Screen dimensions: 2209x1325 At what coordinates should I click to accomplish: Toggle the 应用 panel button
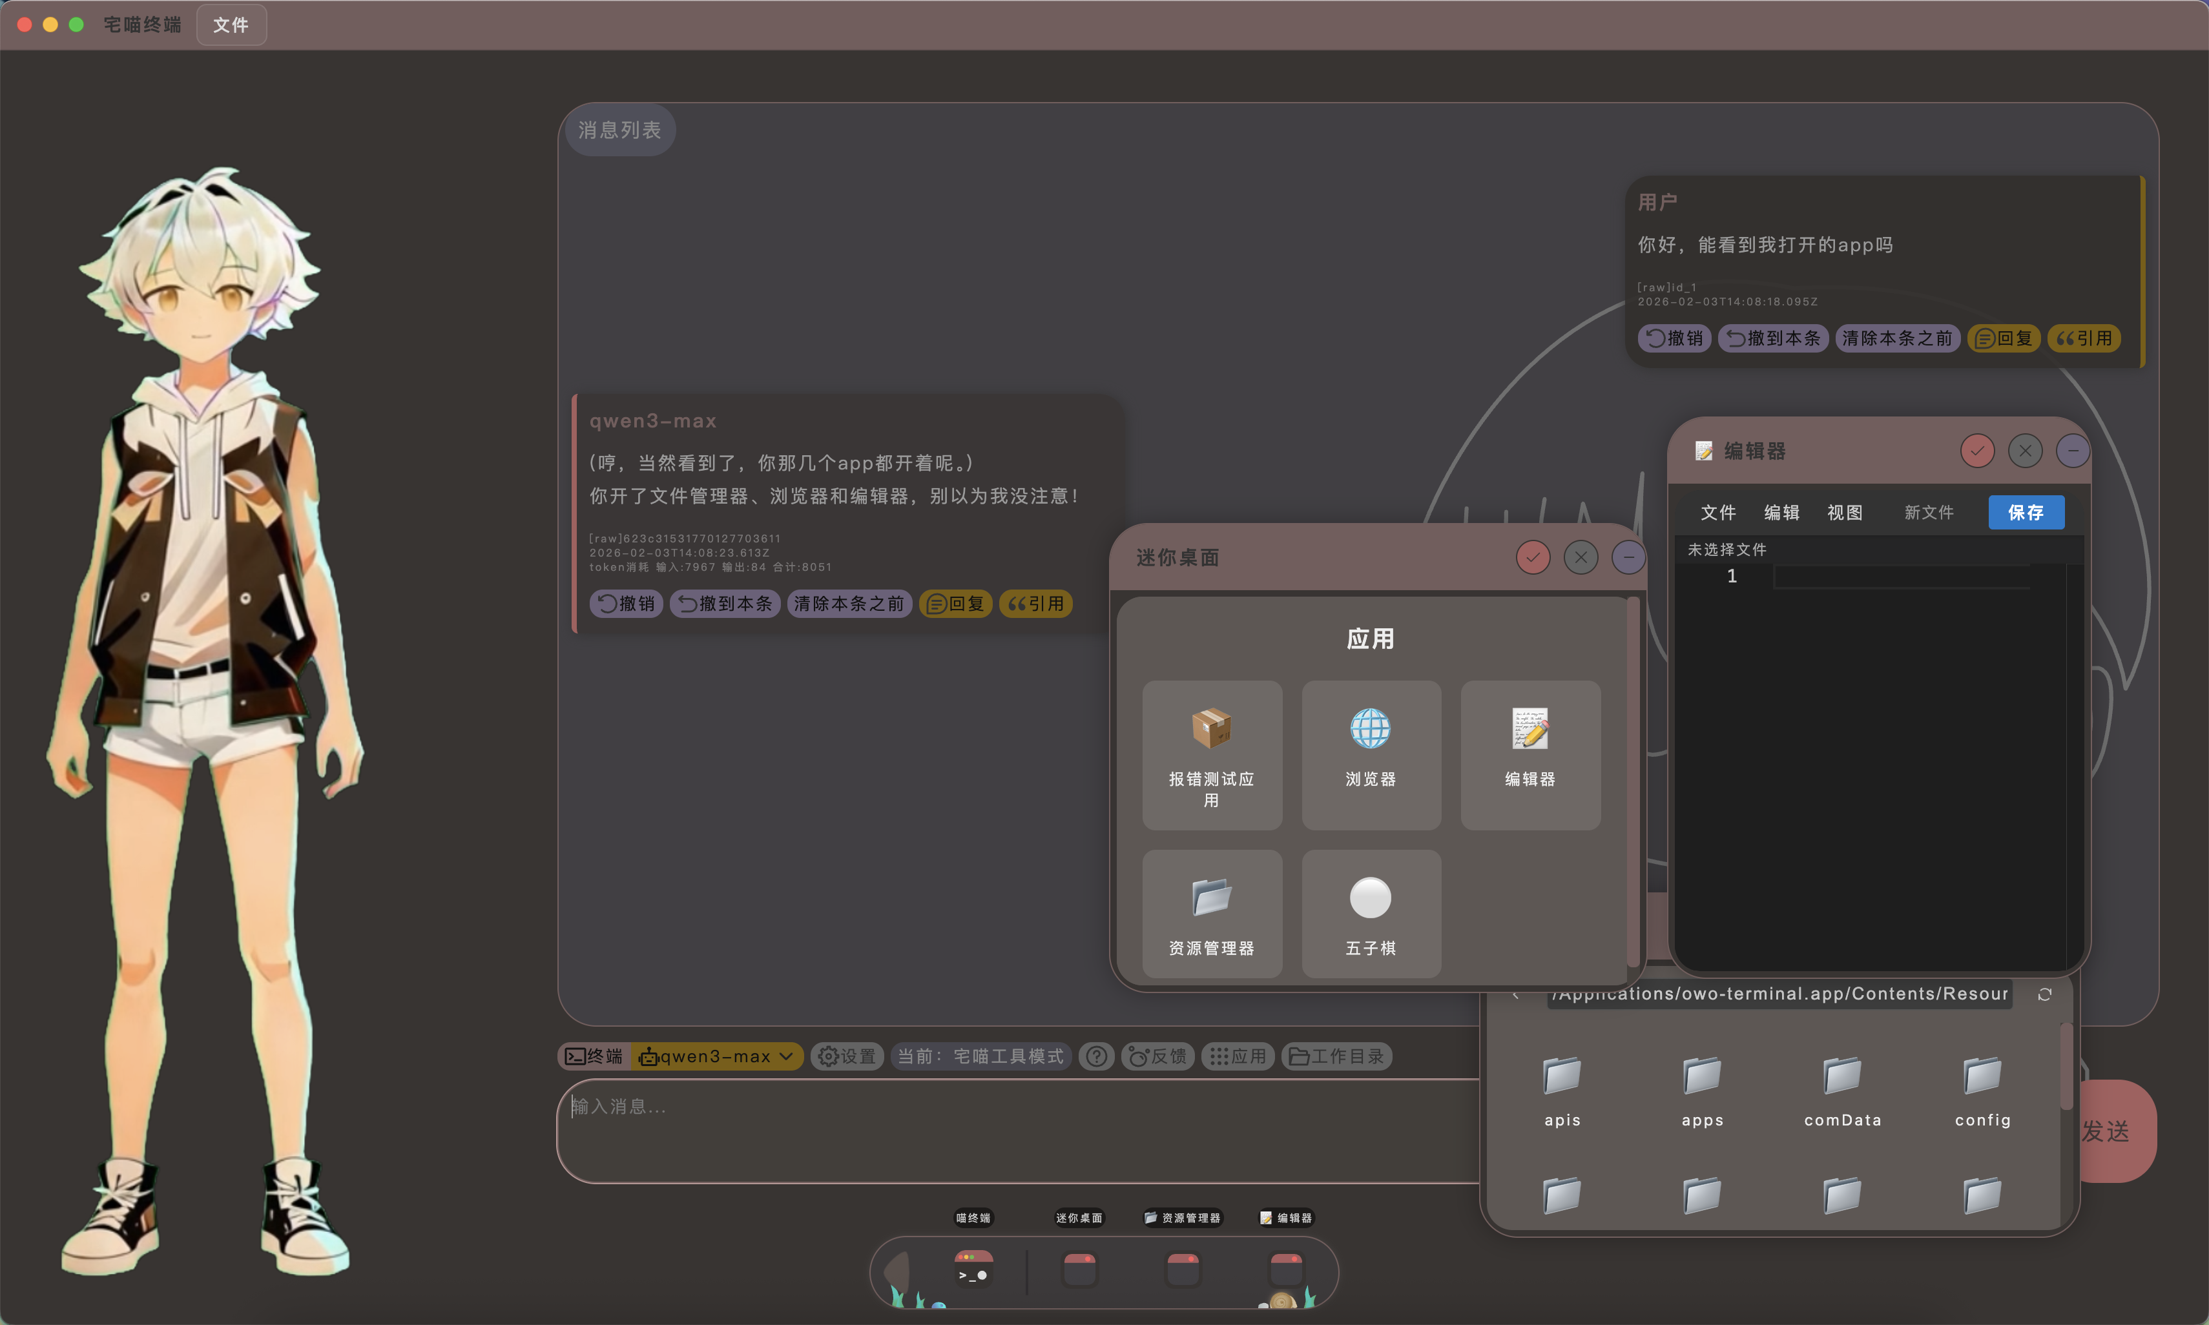coord(1238,1056)
